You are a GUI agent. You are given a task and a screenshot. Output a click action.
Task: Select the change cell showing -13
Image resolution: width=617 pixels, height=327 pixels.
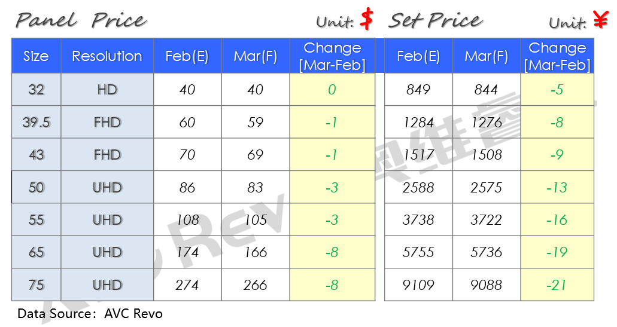(x=557, y=188)
